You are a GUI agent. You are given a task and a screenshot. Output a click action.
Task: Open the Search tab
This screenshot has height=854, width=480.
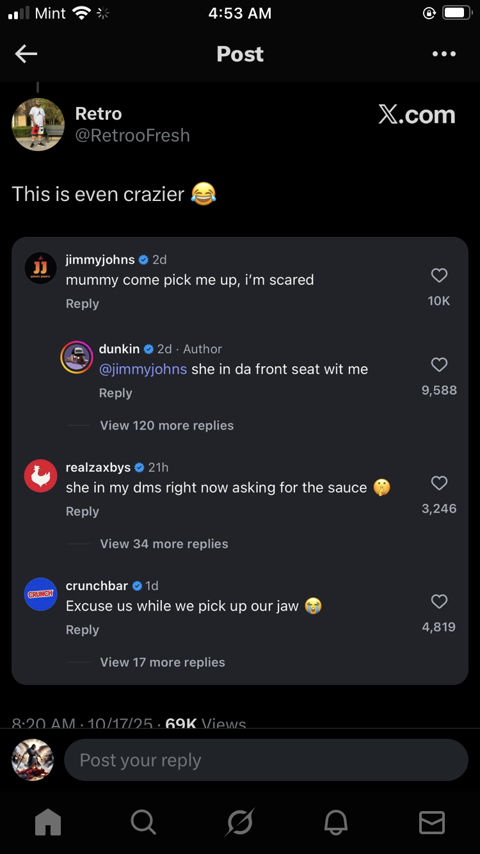pos(143,822)
